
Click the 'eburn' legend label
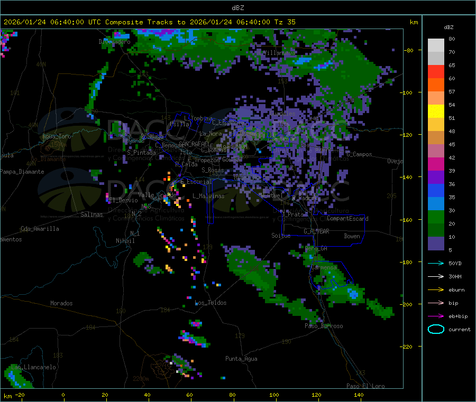[456, 290]
